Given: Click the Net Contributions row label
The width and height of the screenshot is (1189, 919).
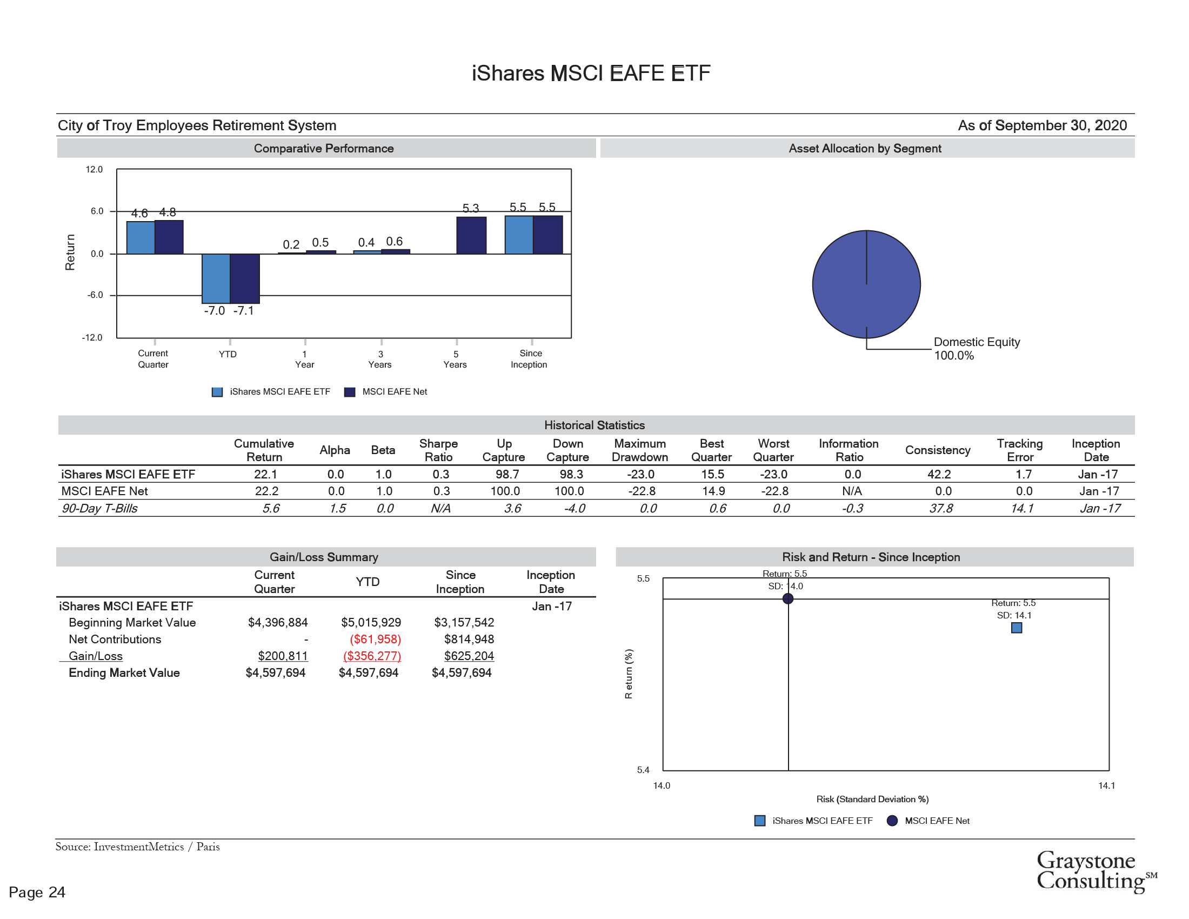Looking at the screenshot, I should coord(115,639).
